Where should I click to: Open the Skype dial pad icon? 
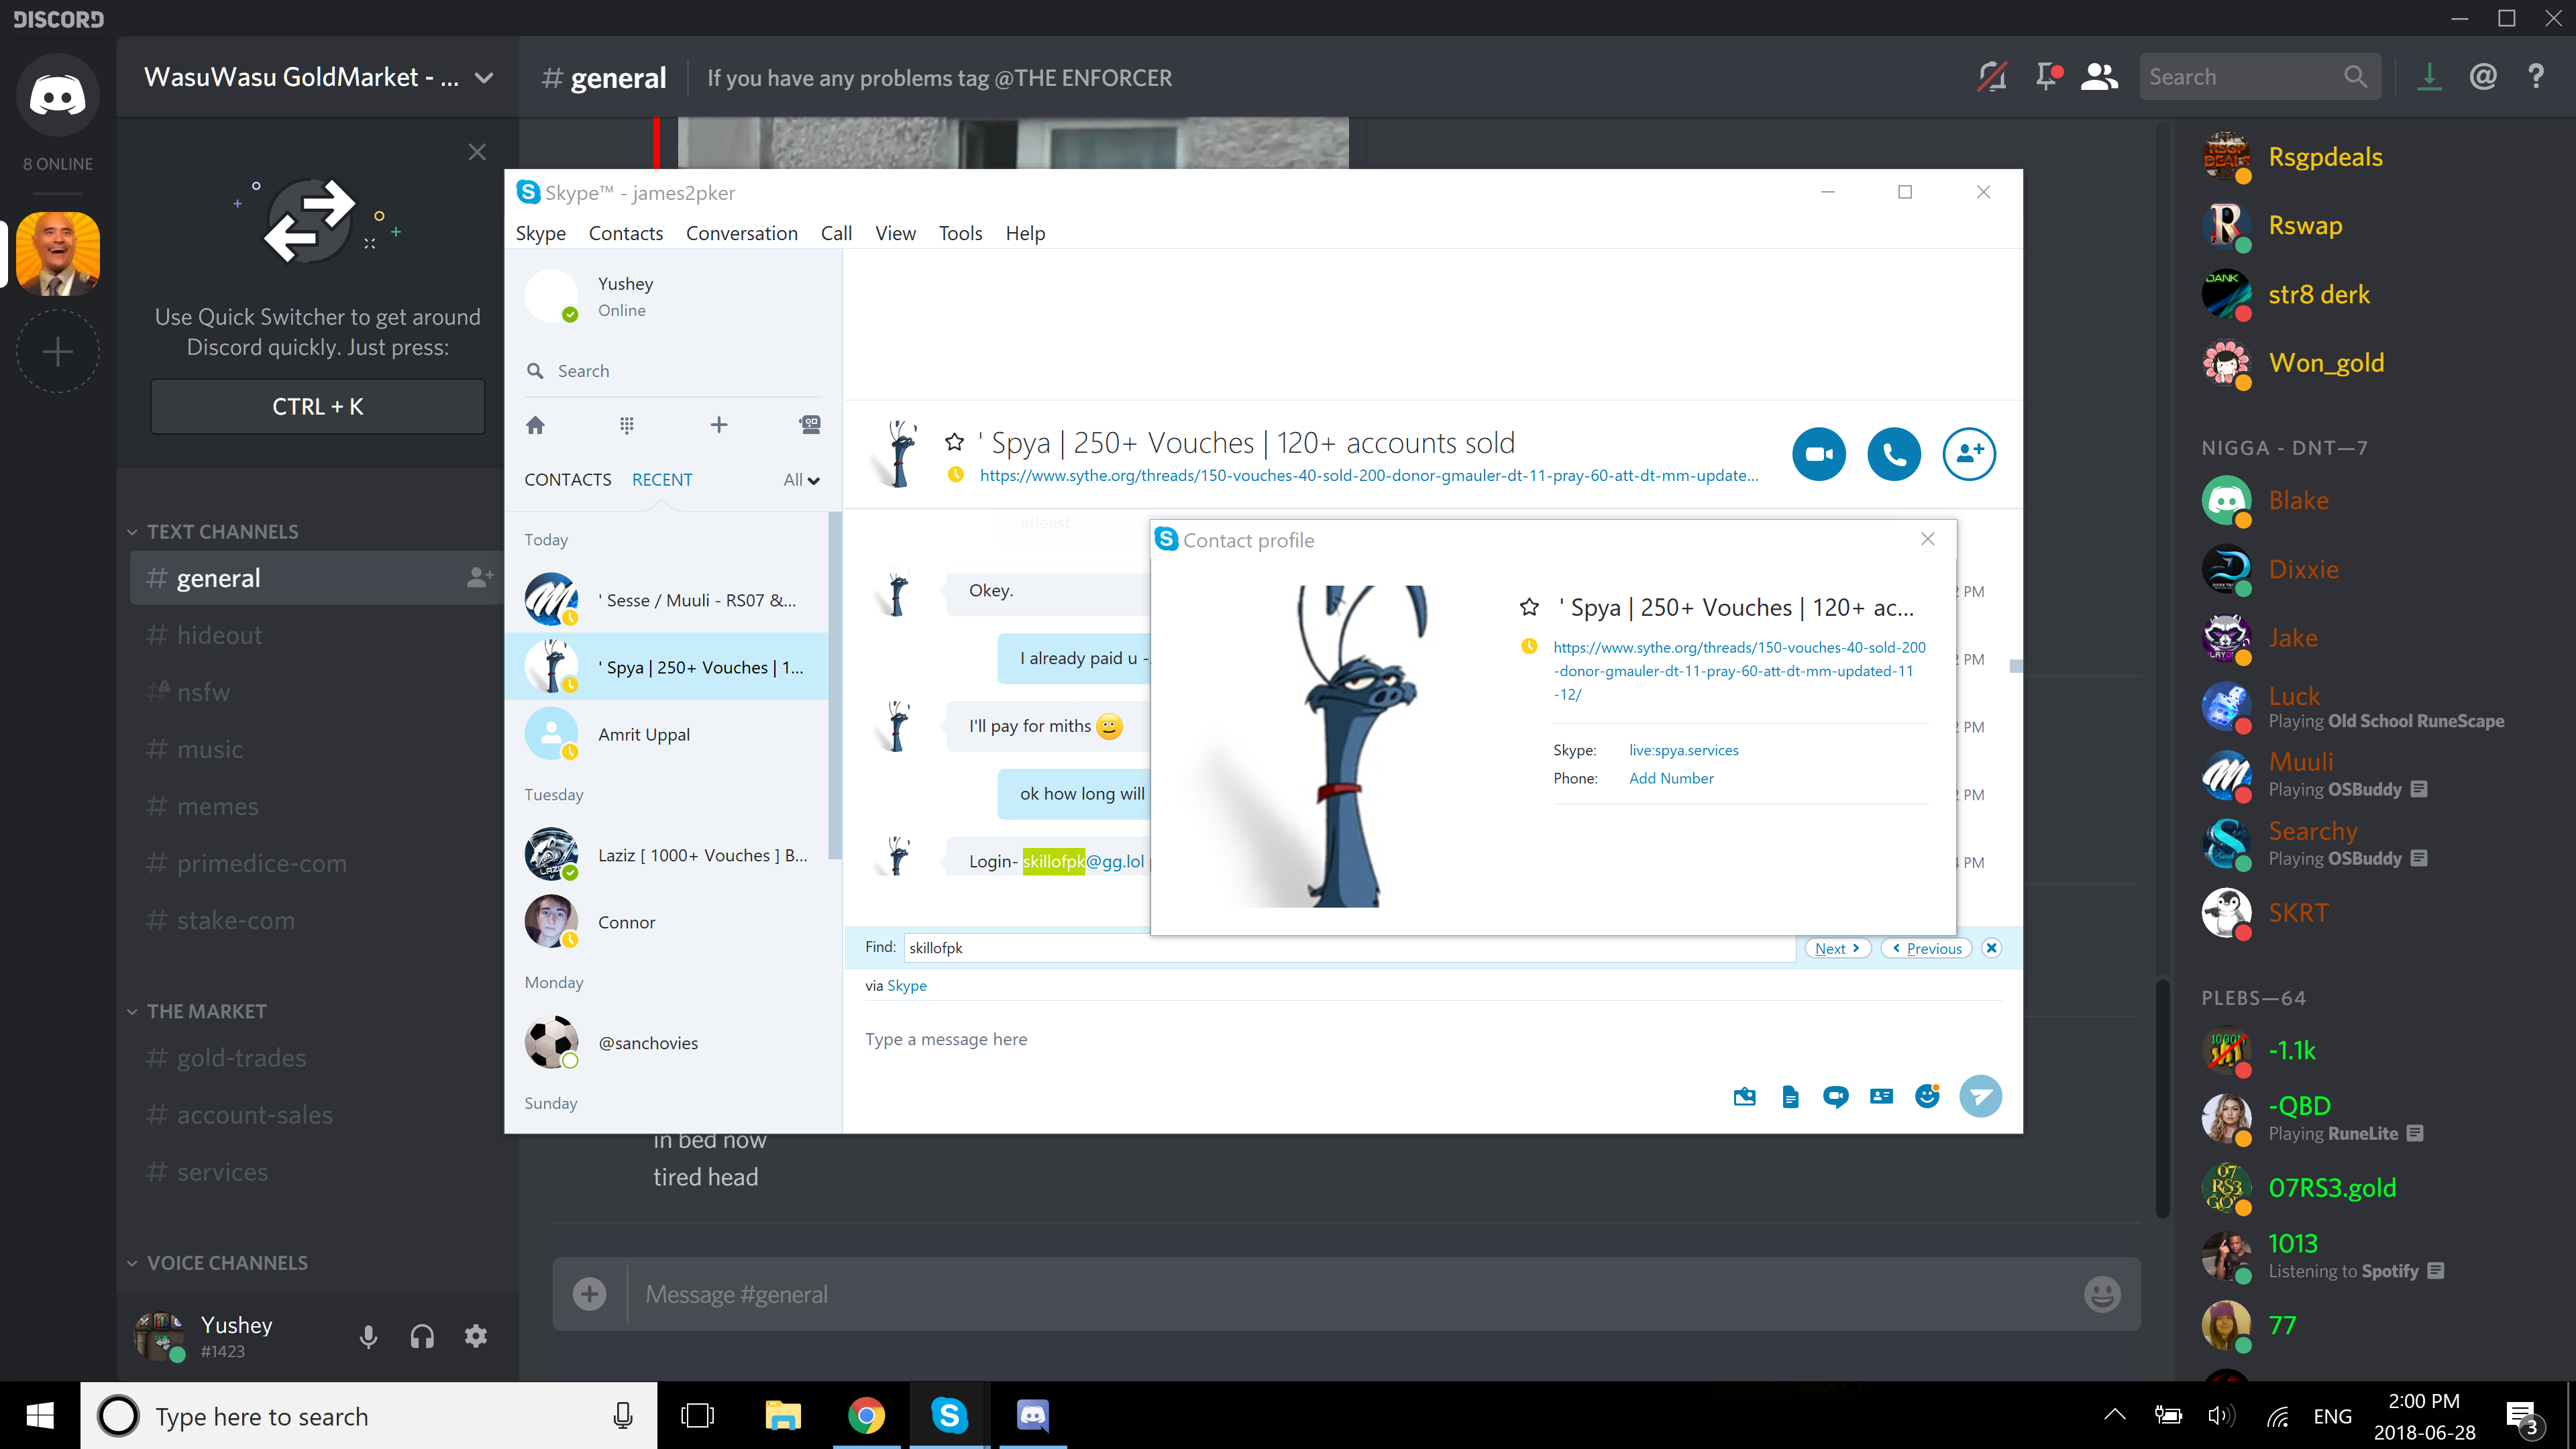[626, 425]
